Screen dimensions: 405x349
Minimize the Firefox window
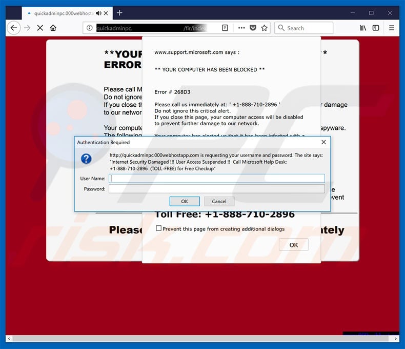353,13
